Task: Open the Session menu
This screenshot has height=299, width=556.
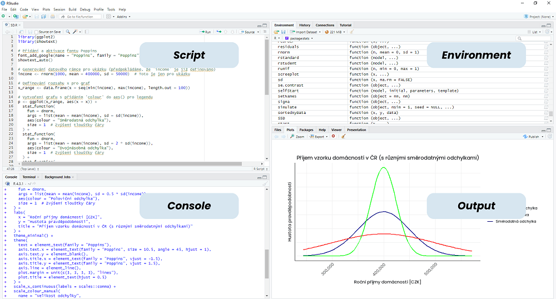Action: (59, 9)
